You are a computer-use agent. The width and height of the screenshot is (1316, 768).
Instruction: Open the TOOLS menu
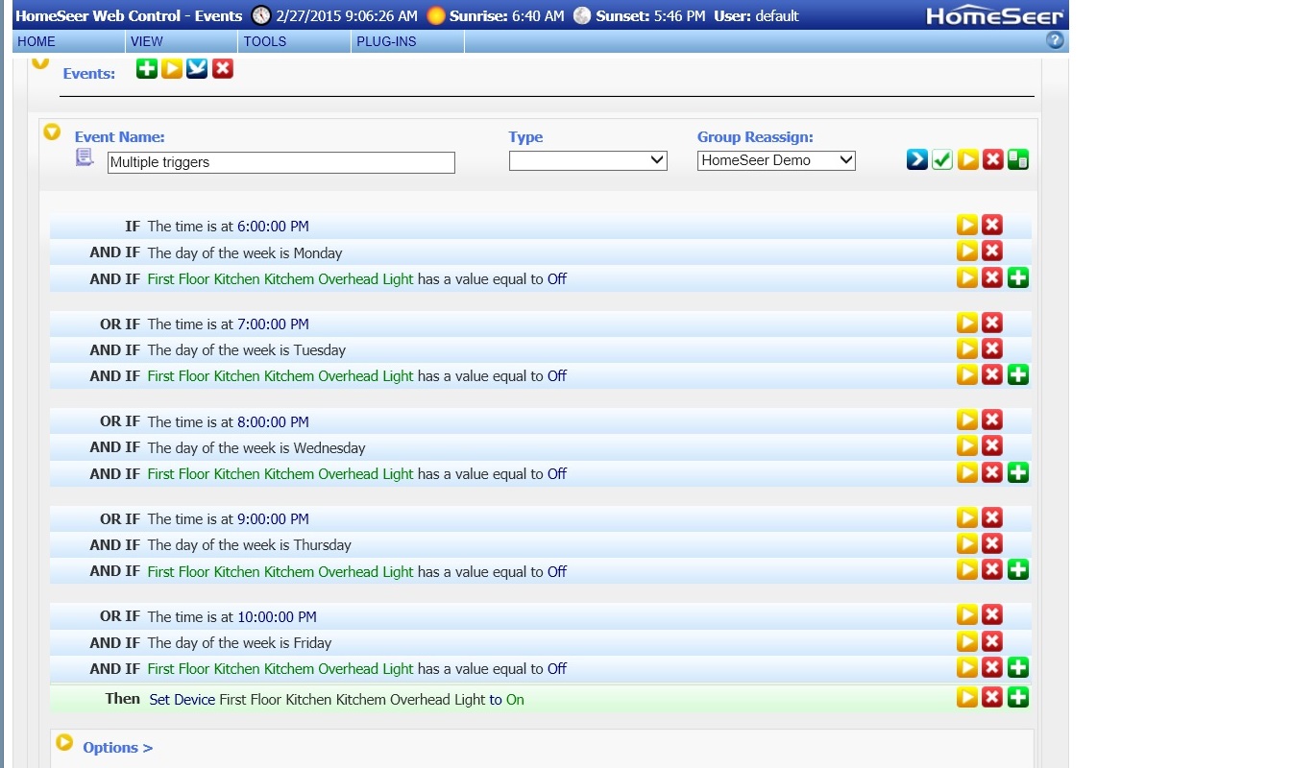[x=265, y=41]
